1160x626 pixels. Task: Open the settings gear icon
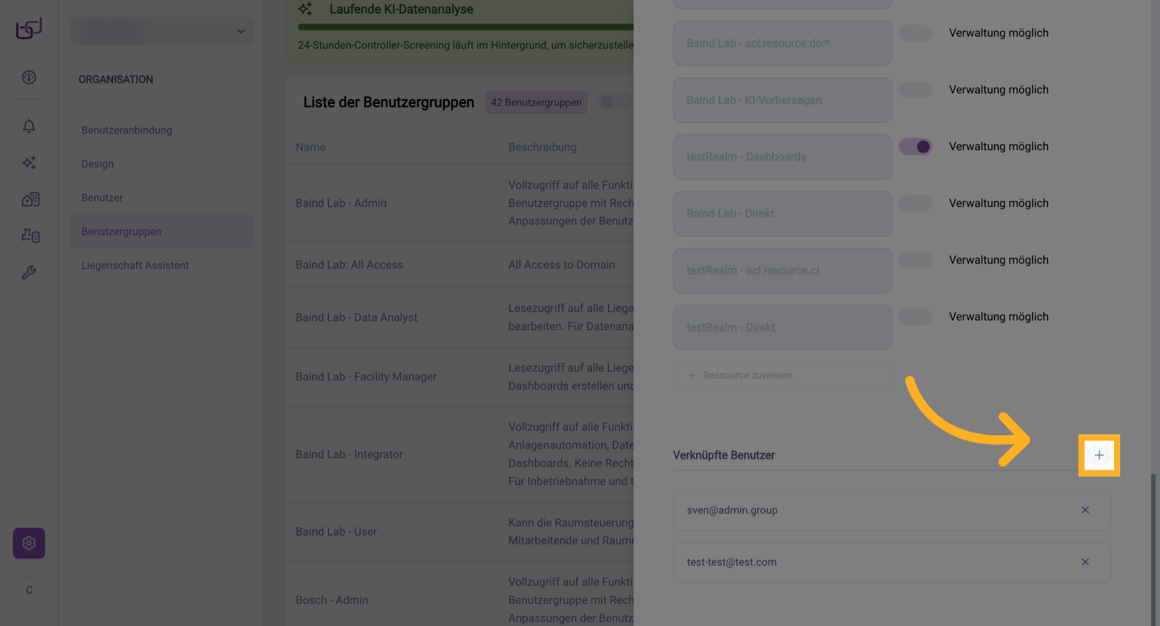(29, 543)
